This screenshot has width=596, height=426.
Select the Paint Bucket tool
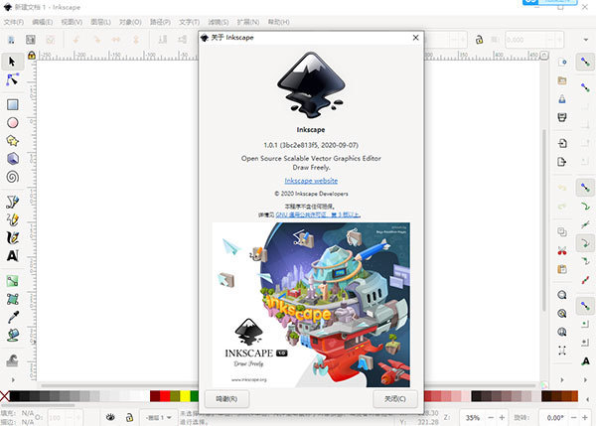click(x=13, y=335)
